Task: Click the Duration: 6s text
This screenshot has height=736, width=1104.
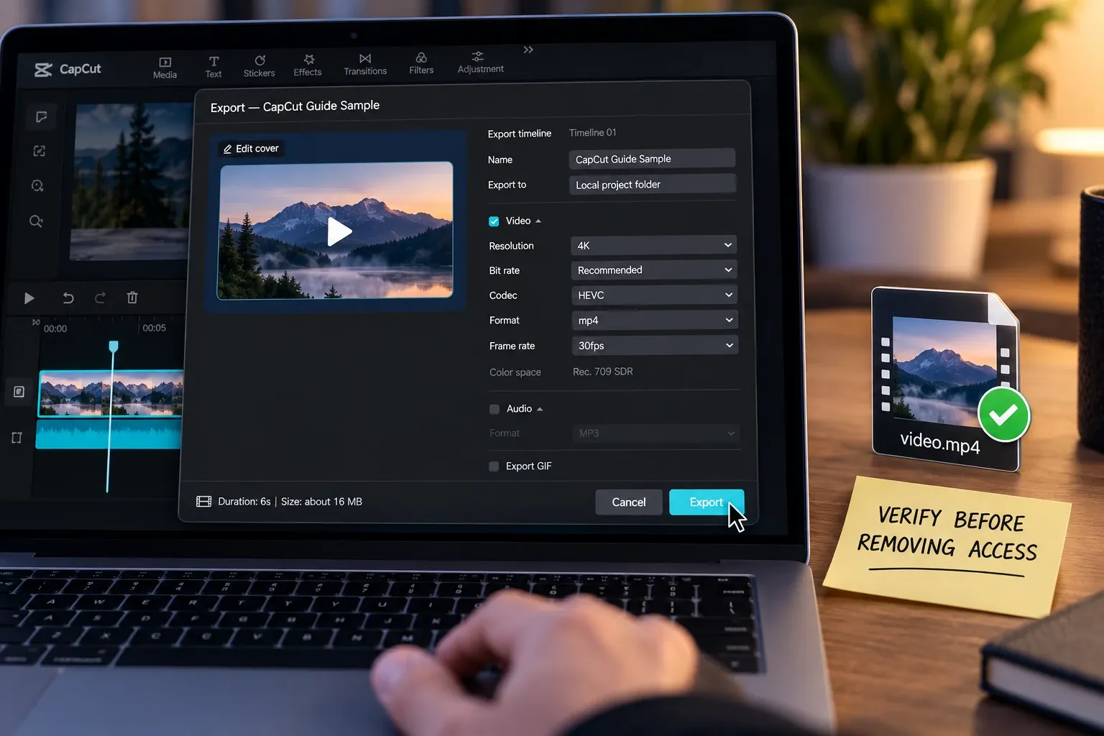Action: (x=244, y=502)
